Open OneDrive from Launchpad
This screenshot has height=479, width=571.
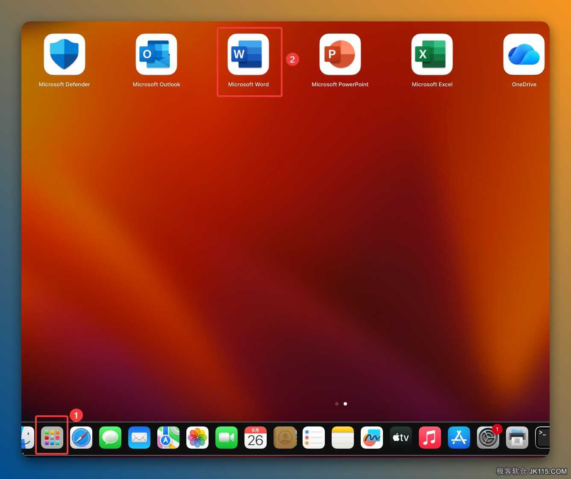point(524,54)
